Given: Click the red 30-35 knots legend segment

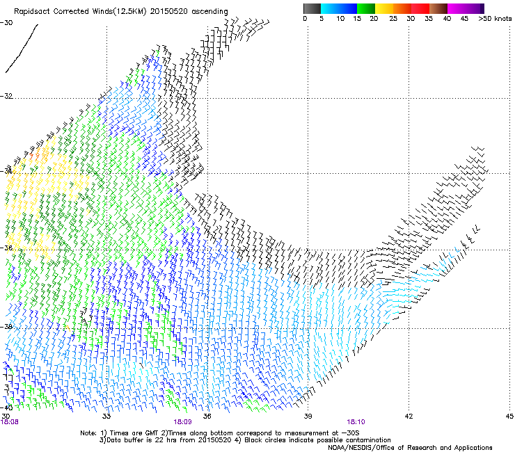Looking at the screenshot, I should tap(420, 8).
